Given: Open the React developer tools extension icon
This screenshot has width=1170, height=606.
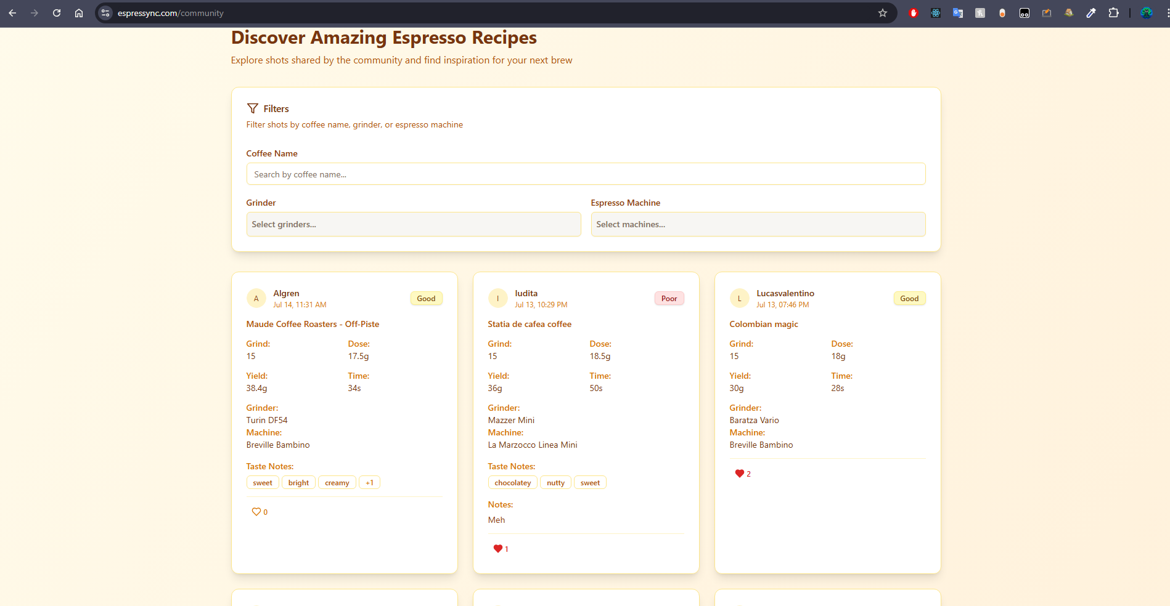Looking at the screenshot, I should (936, 13).
